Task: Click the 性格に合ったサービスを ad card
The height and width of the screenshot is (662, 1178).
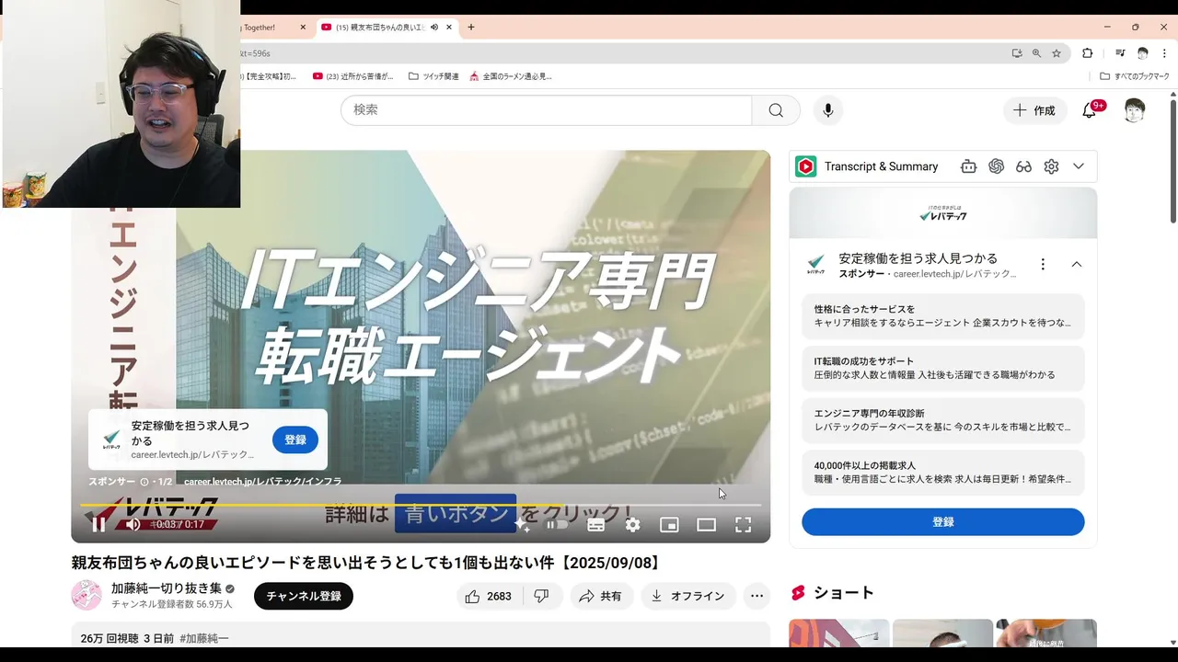Action: tap(942, 316)
